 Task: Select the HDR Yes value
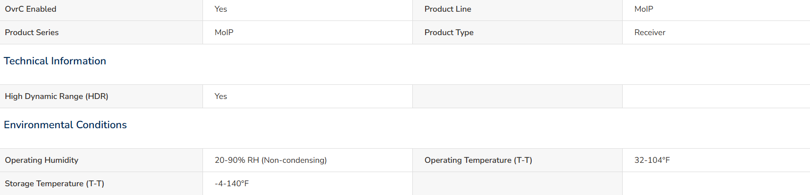pyautogui.click(x=221, y=96)
